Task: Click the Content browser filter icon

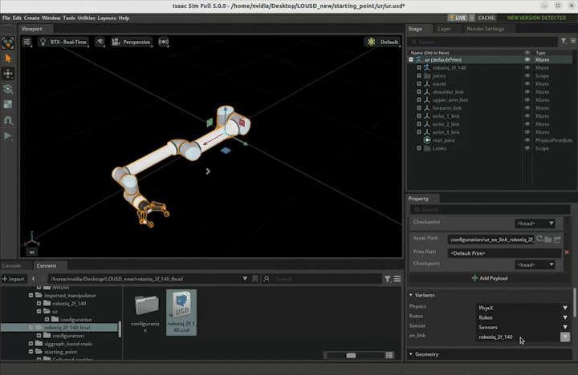Action: 387,279
